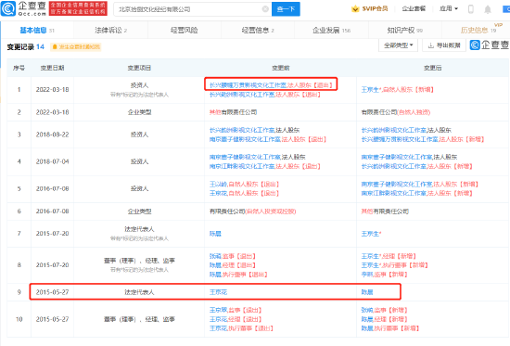Click the 变更记录 14 section heading
510x346 pixels.
click(26, 47)
